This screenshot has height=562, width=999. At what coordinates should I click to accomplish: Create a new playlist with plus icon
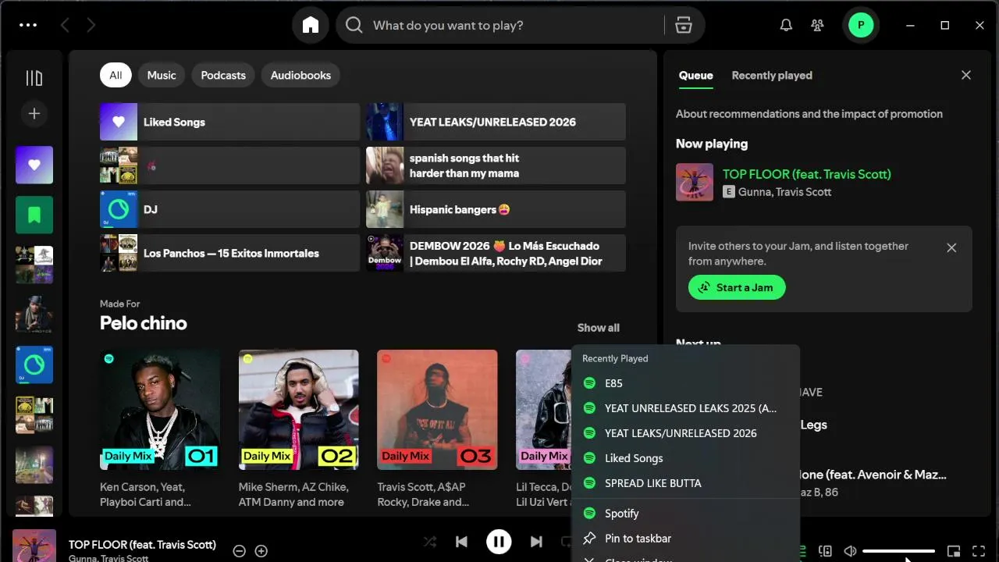click(34, 114)
